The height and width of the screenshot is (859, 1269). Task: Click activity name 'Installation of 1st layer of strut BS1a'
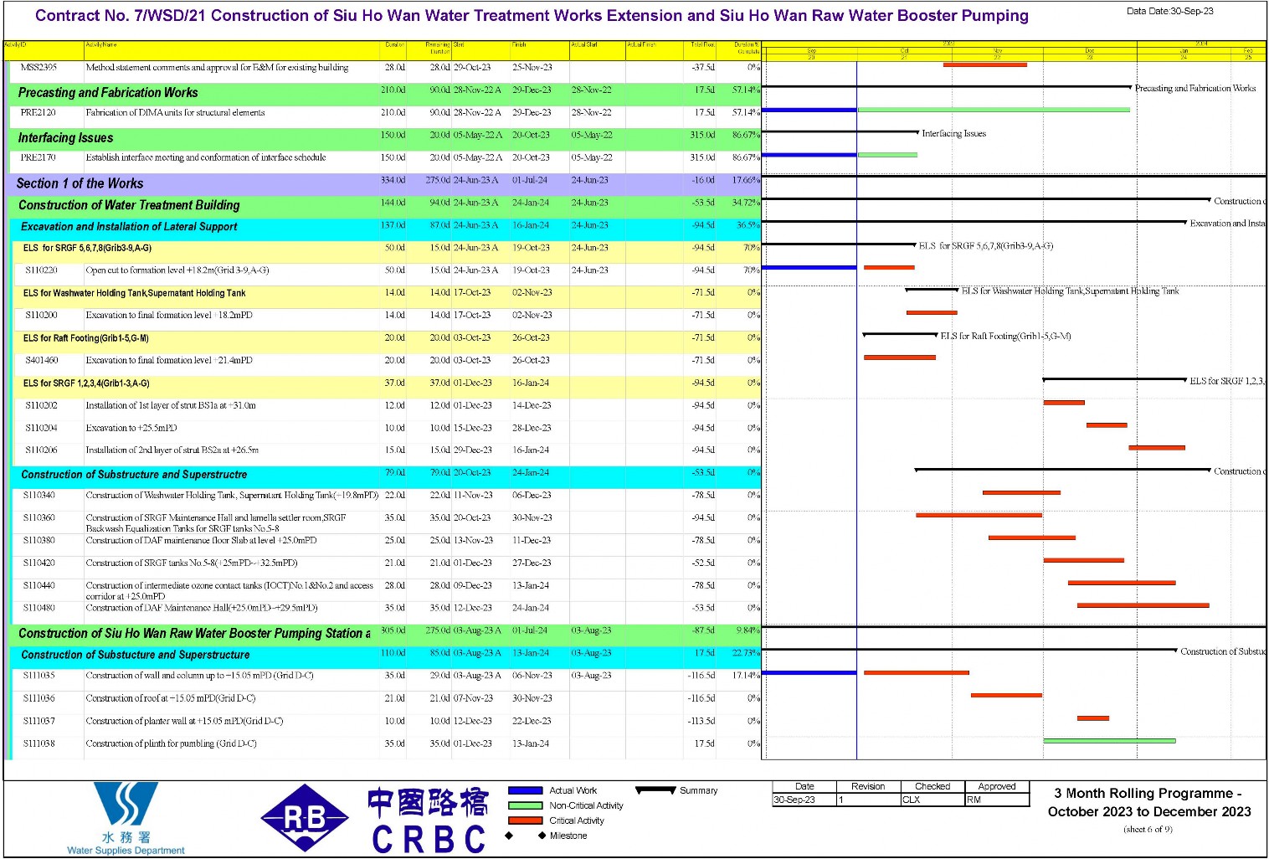171,406
